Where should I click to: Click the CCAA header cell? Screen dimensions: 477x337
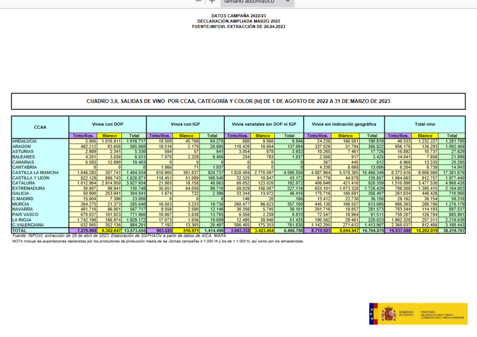[x=40, y=127]
